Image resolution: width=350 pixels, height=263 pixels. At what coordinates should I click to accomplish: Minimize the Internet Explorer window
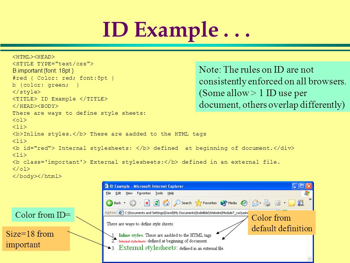(295, 186)
